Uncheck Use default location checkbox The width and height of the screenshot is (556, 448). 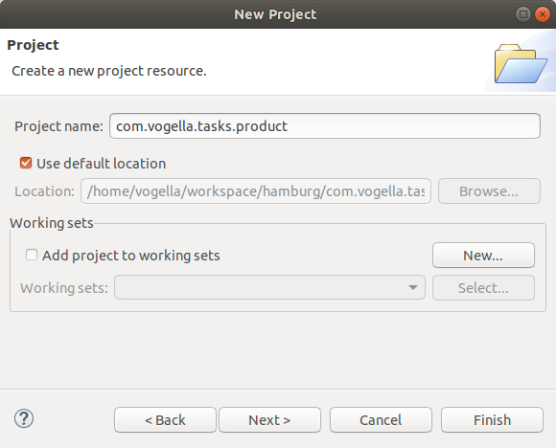tap(26, 164)
